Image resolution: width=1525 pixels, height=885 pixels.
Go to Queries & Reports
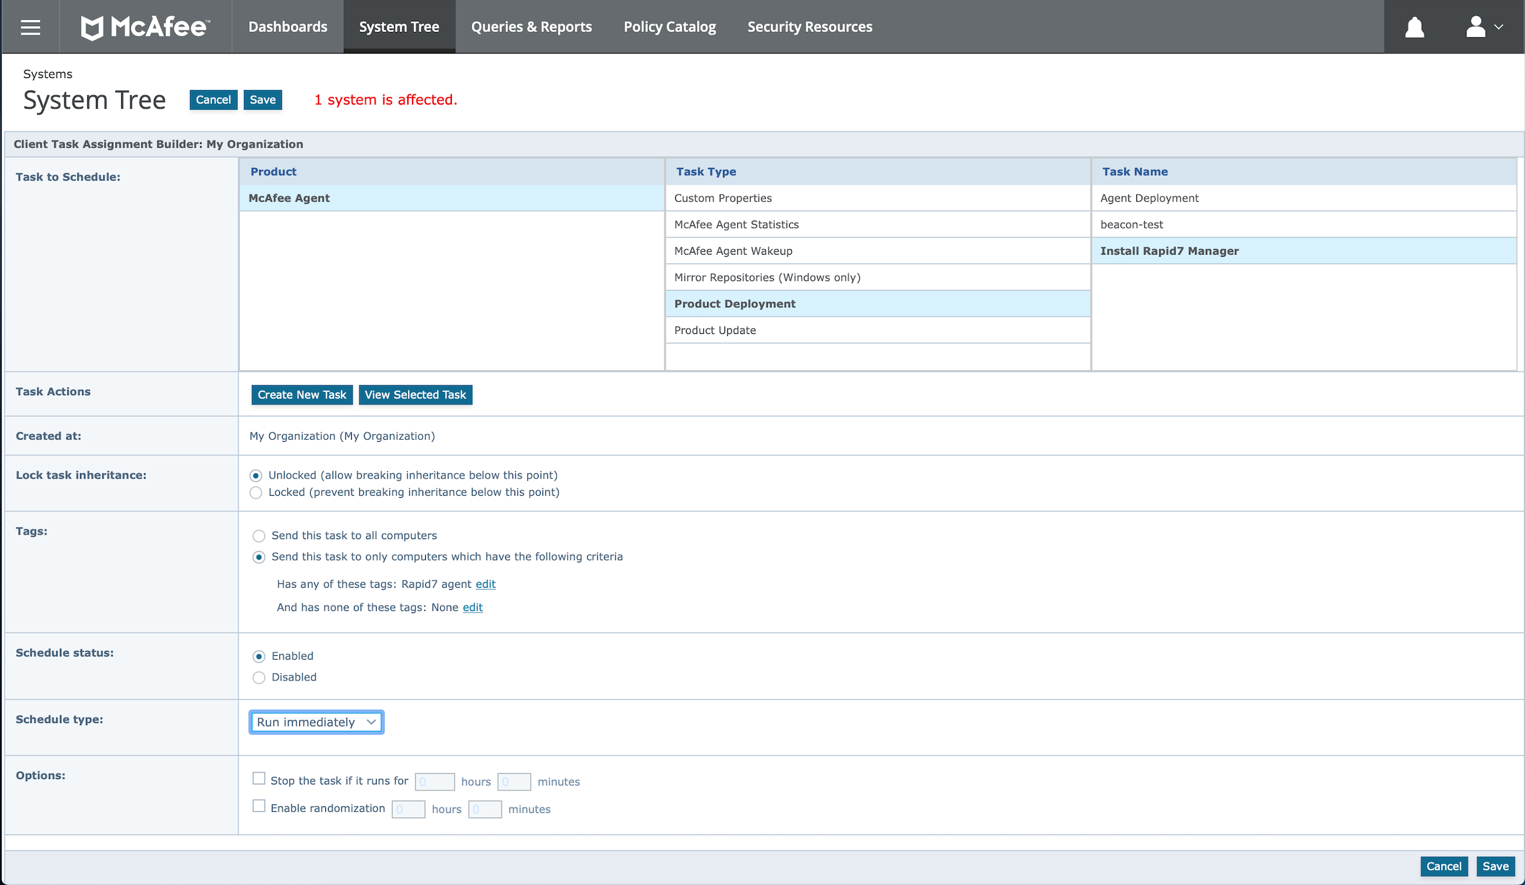point(531,27)
